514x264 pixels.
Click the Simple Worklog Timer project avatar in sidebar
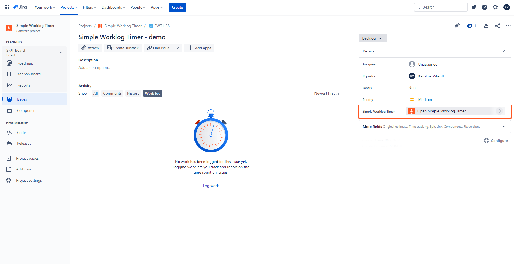pos(9,28)
